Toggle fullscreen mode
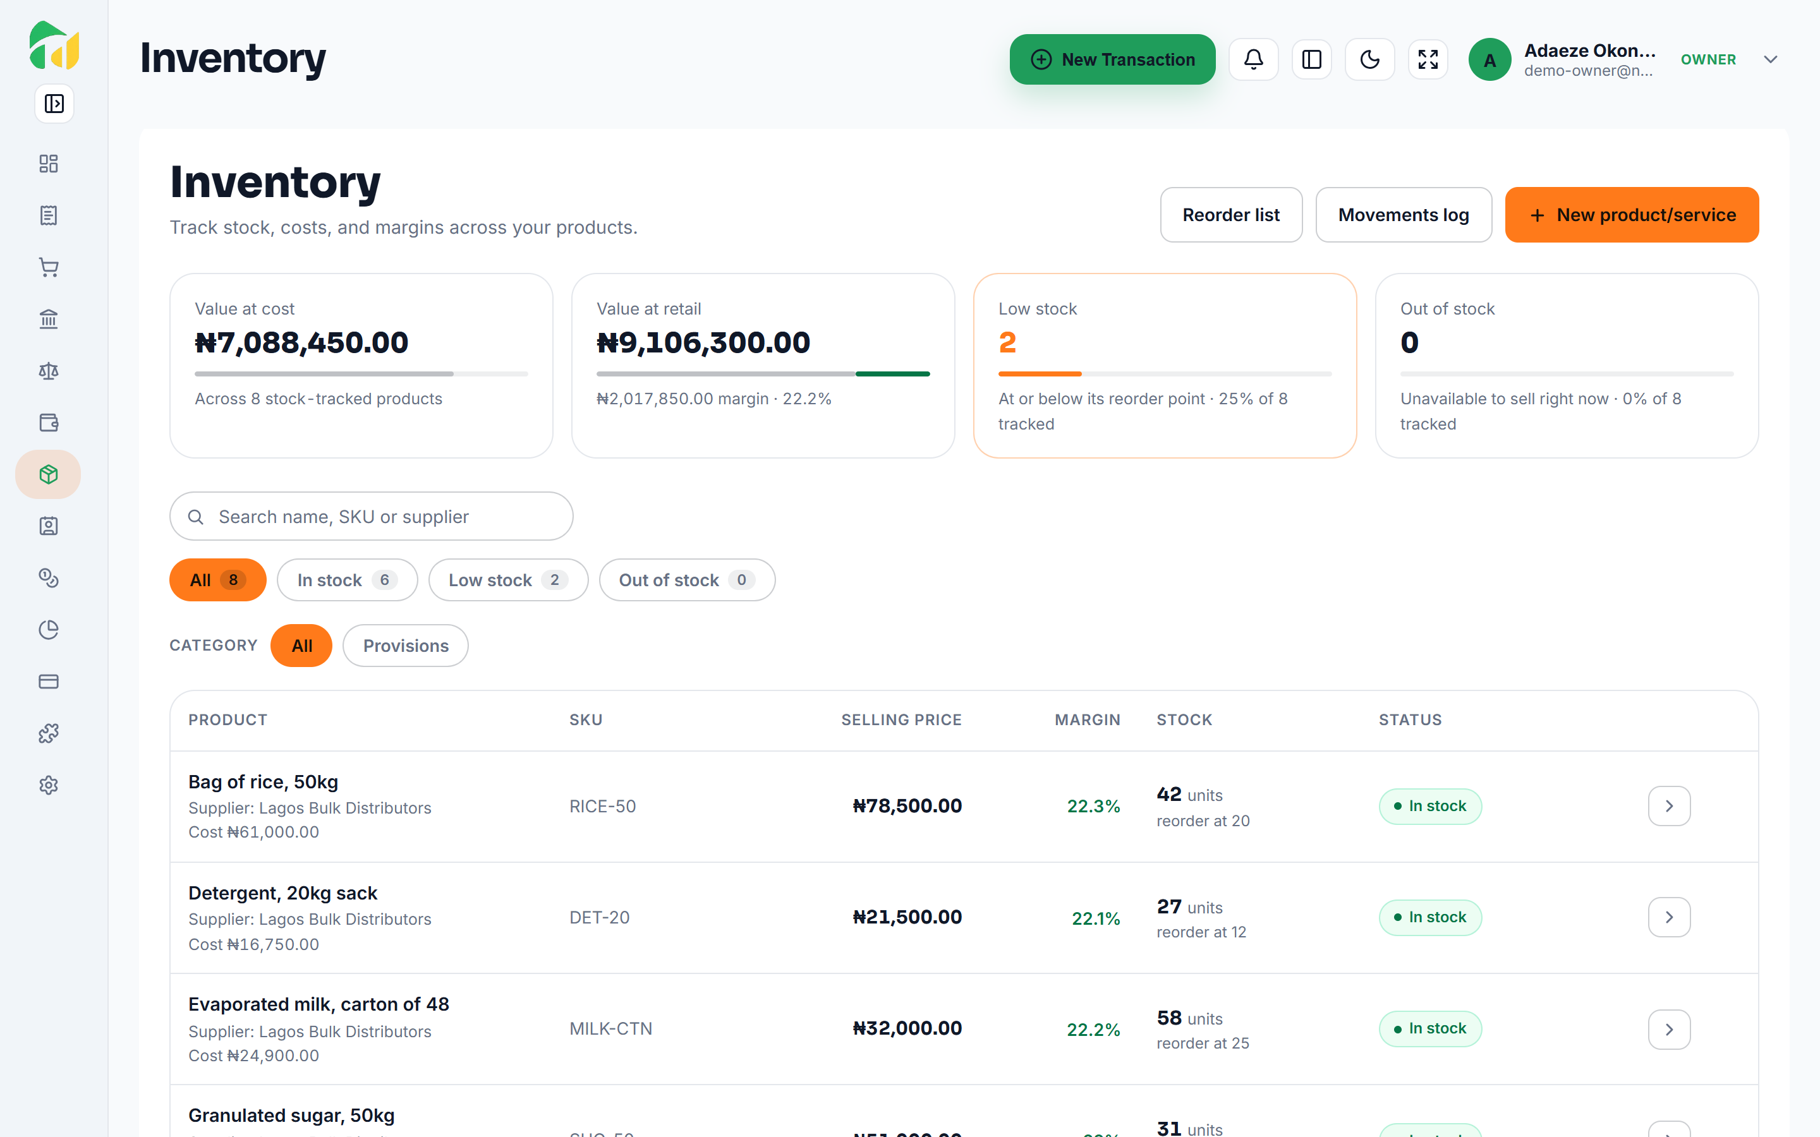The height and width of the screenshot is (1137, 1820). pos(1428,59)
